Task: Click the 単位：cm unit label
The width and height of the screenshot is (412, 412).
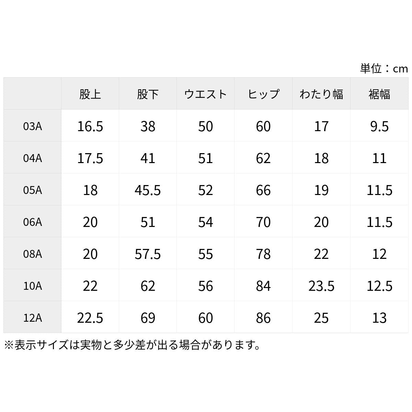Action: tap(384, 69)
